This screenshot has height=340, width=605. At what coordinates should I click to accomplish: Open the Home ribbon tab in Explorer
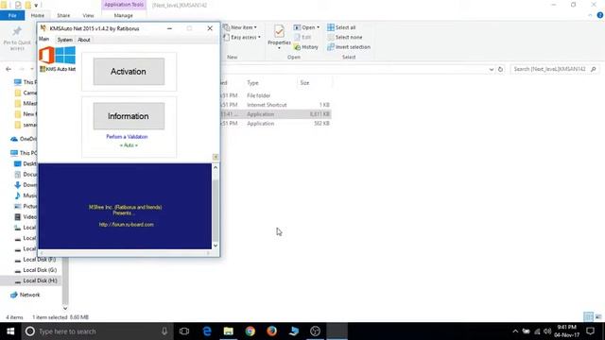click(x=38, y=15)
